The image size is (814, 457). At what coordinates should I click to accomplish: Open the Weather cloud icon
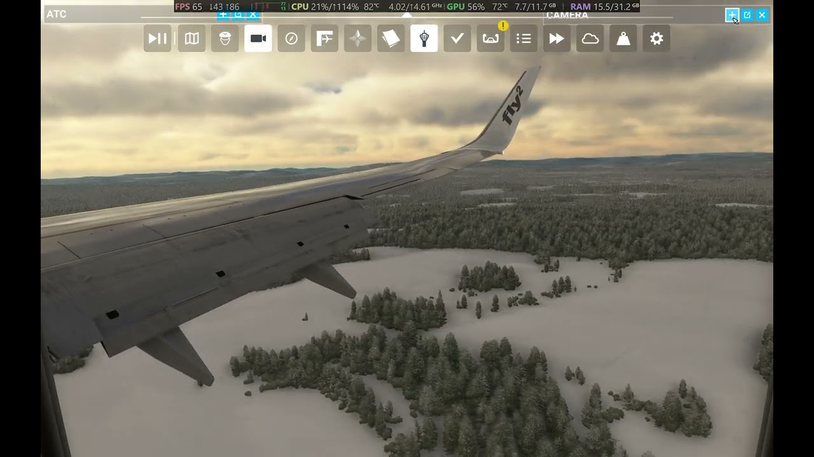tap(590, 39)
